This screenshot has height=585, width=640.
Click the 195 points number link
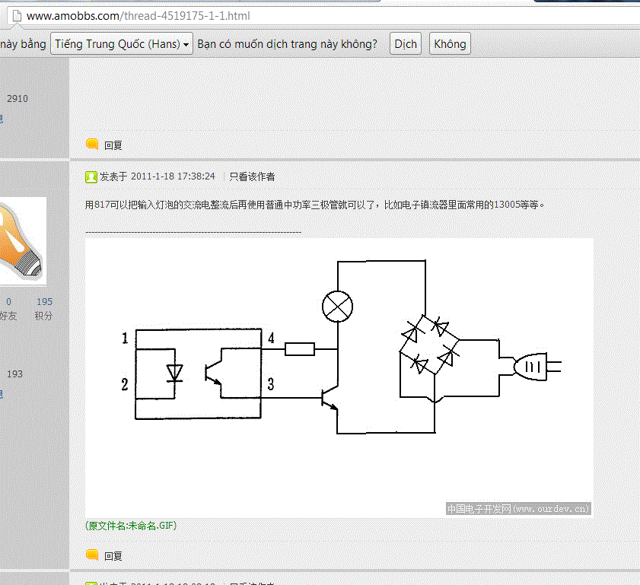tap(44, 302)
